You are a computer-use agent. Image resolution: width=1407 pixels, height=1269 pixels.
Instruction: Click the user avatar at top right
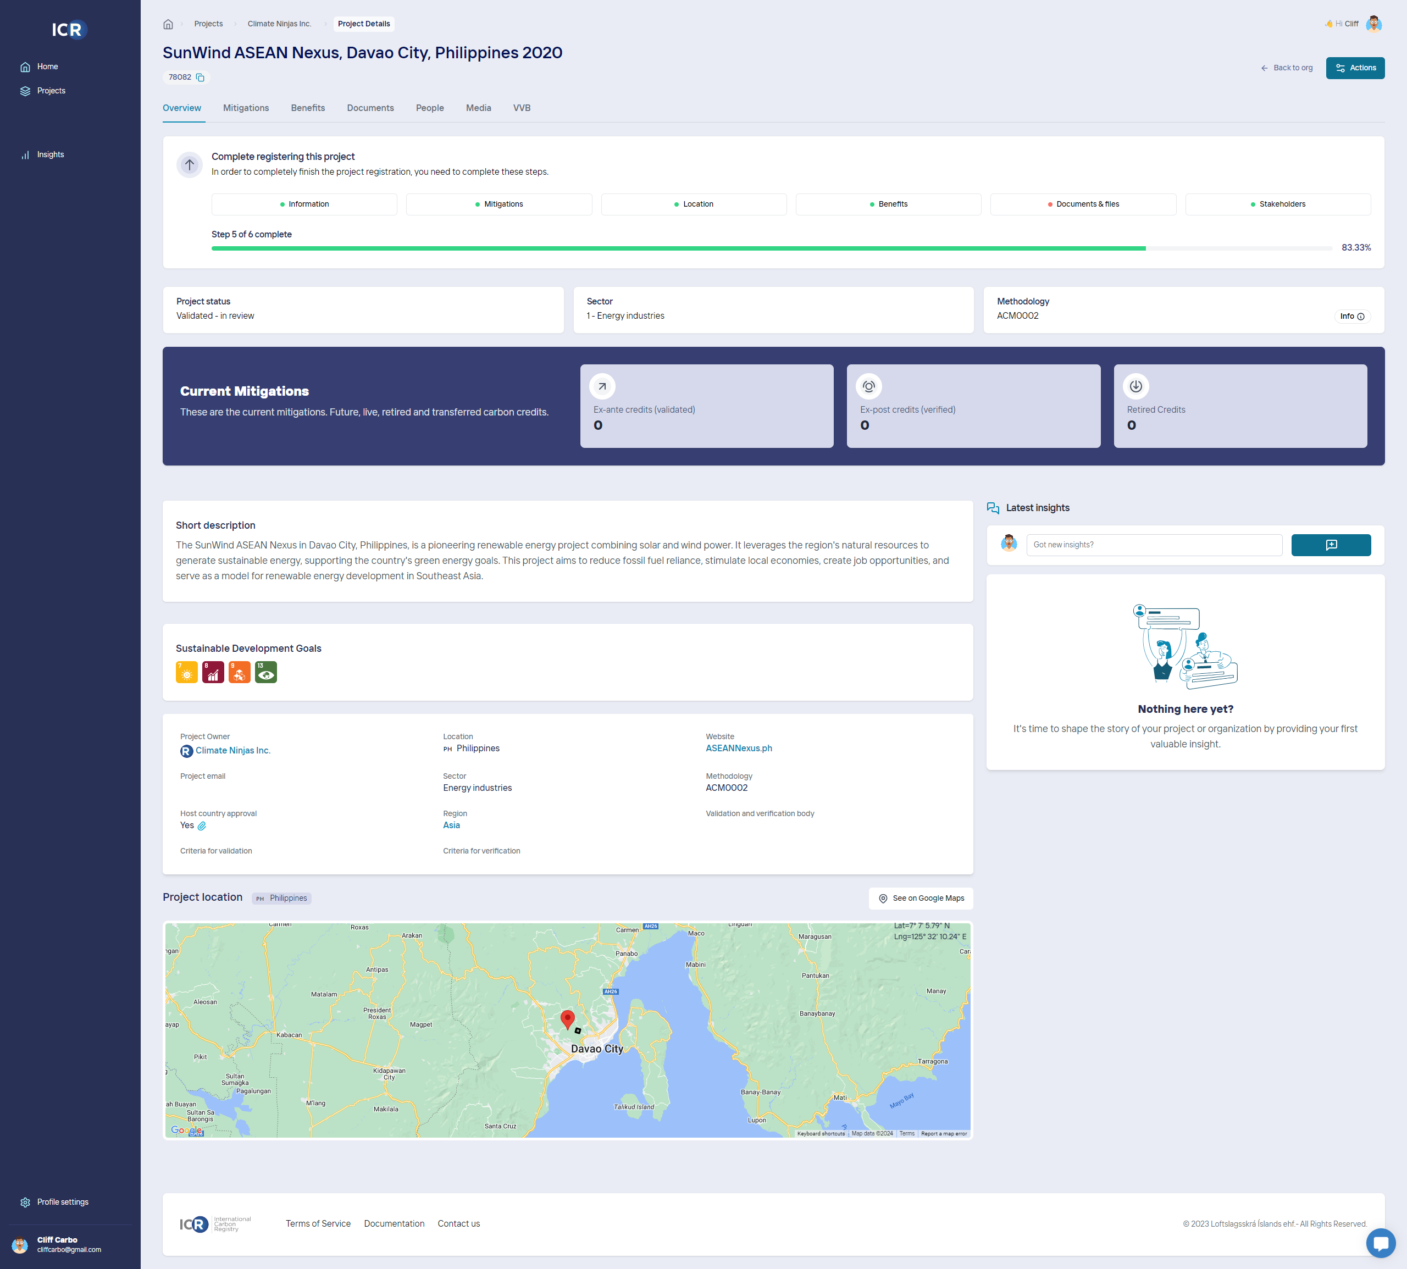[1373, 24]
